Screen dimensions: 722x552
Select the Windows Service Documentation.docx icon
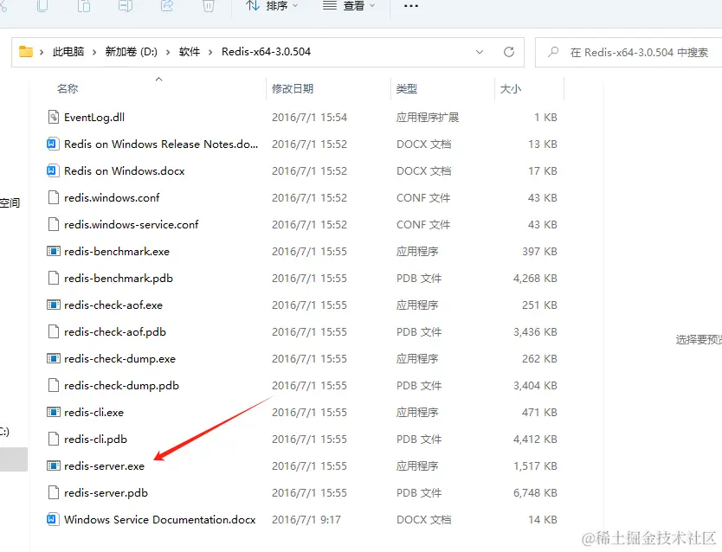pyautogui.click(x=54, y=520)
